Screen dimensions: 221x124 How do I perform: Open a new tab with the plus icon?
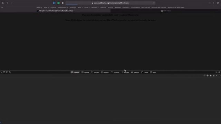214,3
